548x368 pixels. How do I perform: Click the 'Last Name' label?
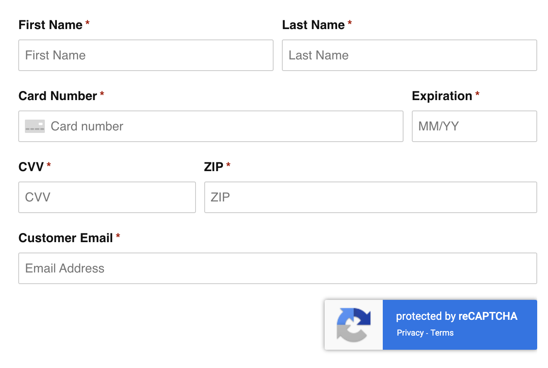tap(313, 25)
